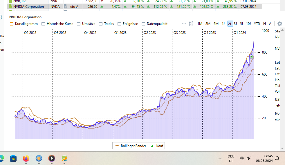
Task: Set chart range to 3J
Action: 235,24
